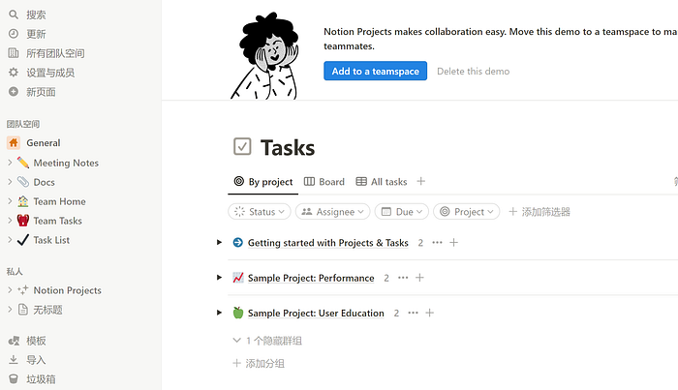
Task: Click the add group button
Action: tap(259, 364)
